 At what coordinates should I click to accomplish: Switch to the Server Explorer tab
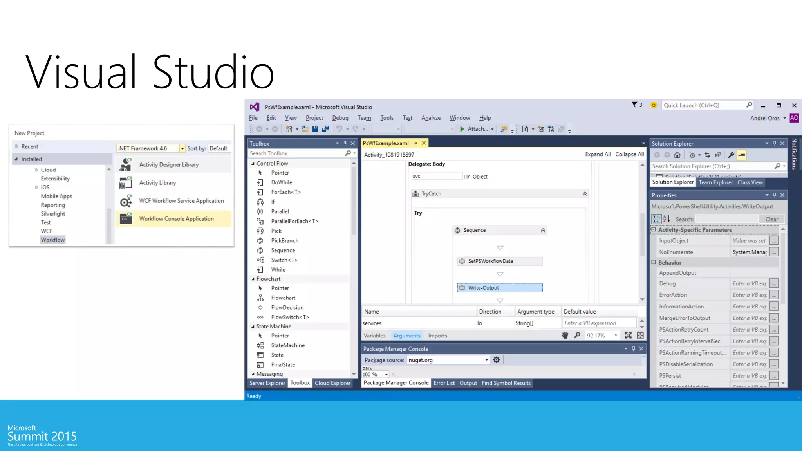[267, 383]
